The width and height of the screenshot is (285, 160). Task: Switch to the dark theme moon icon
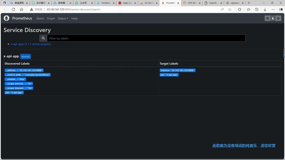click(273, 18)
